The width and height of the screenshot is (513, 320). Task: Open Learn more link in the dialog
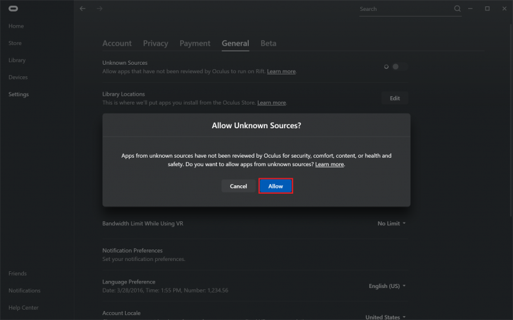[x=330, y=164]
